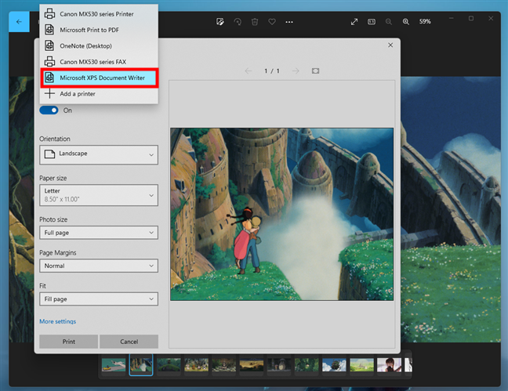This screenshot has height=391, width=508.
Task: Select the eleventh portrait filmstrip thumbnail
Action: (389, 365)
